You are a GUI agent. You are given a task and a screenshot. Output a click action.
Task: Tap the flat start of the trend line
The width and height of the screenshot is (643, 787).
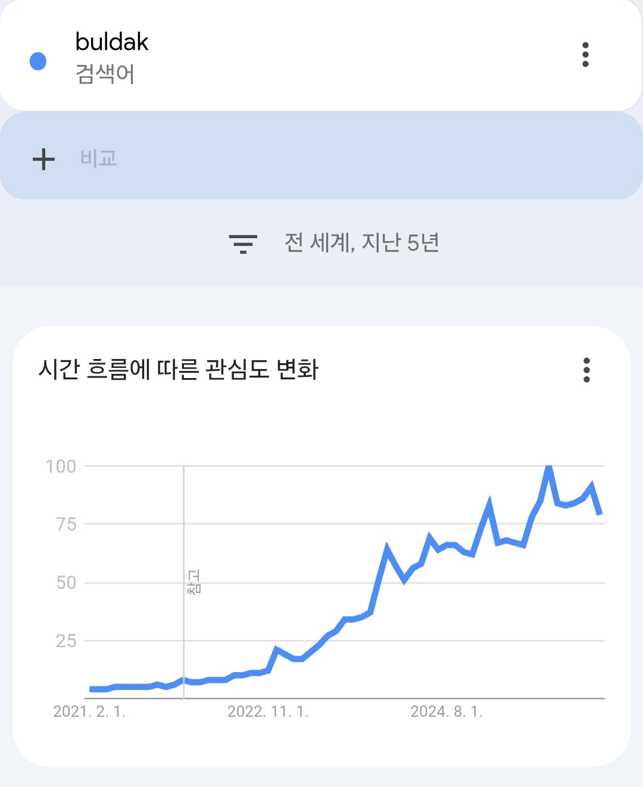[98, 689]
